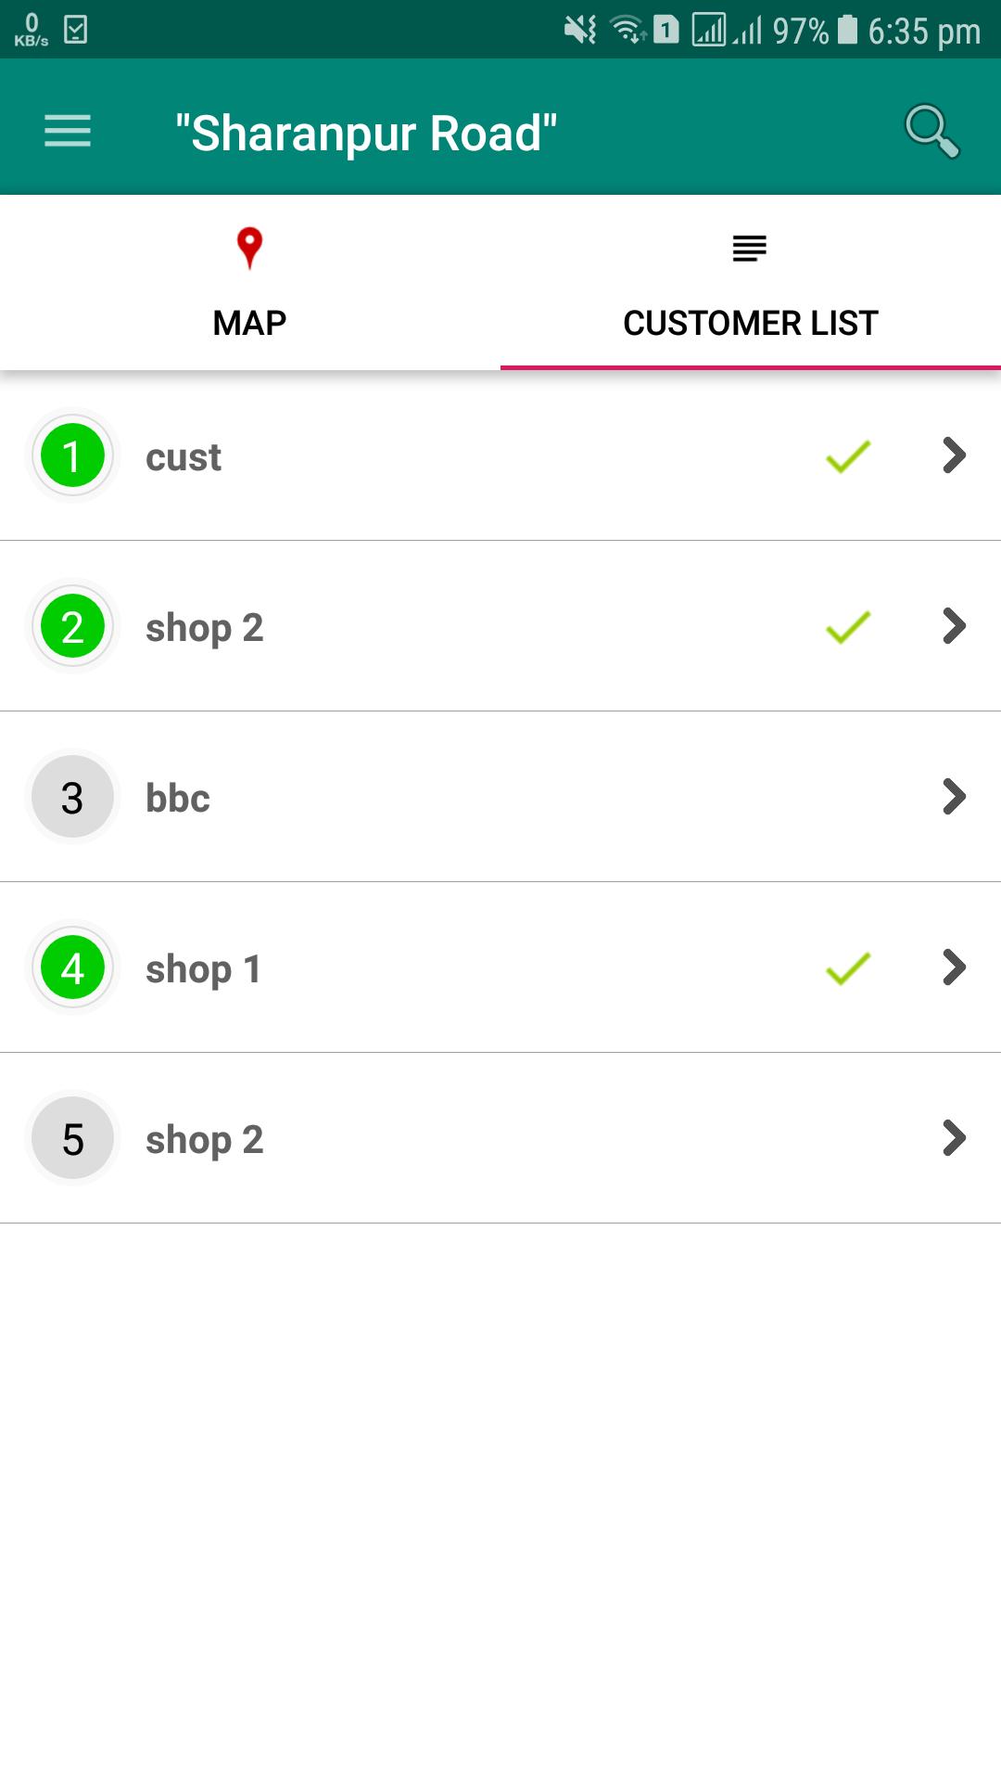Expand the cust row chevron
Image resolution: width=1001 pixels, height=1781 pixels.
point(954,455)
